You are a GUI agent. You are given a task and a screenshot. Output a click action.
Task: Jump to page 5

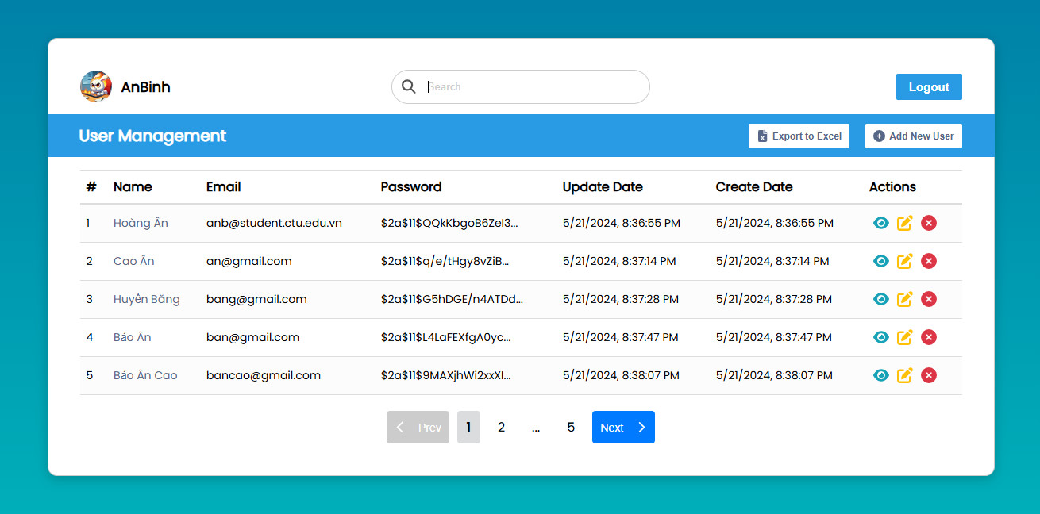click(x=571, y=428)
